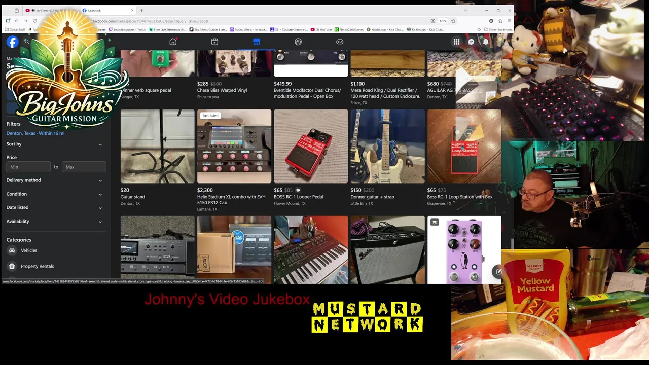Click the compose edit floating icon
The width and height of the screenshot is (649, 365).
(x=499, y=271)
